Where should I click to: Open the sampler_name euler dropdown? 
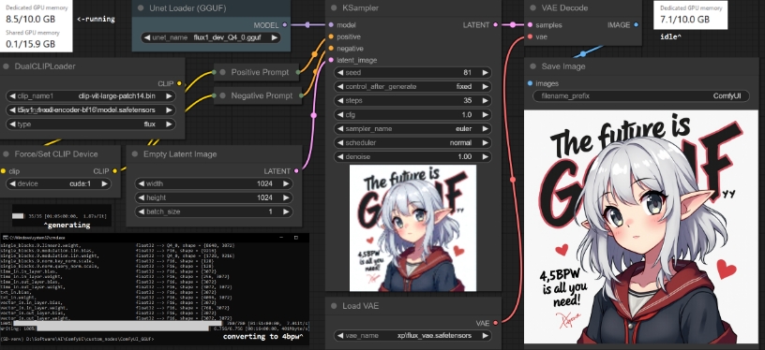coord(412,129)
